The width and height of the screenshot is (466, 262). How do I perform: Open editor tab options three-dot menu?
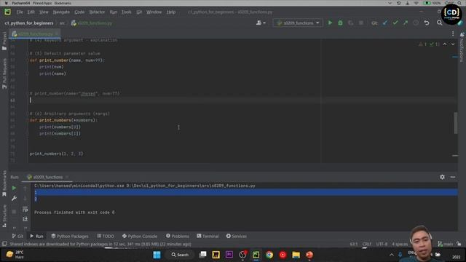453,33
